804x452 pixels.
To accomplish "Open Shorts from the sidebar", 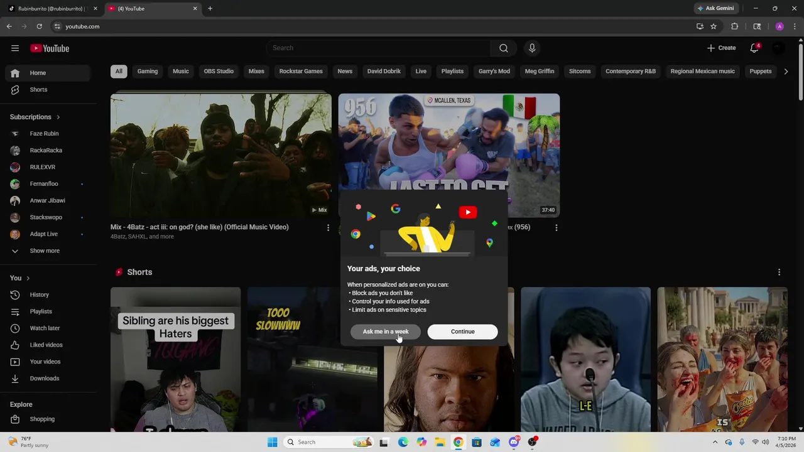I will pos(48,90).
